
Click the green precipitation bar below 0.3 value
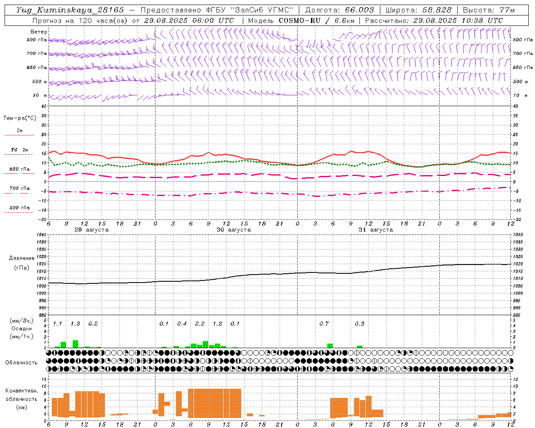pyautogui.click(x=360, y=346)
